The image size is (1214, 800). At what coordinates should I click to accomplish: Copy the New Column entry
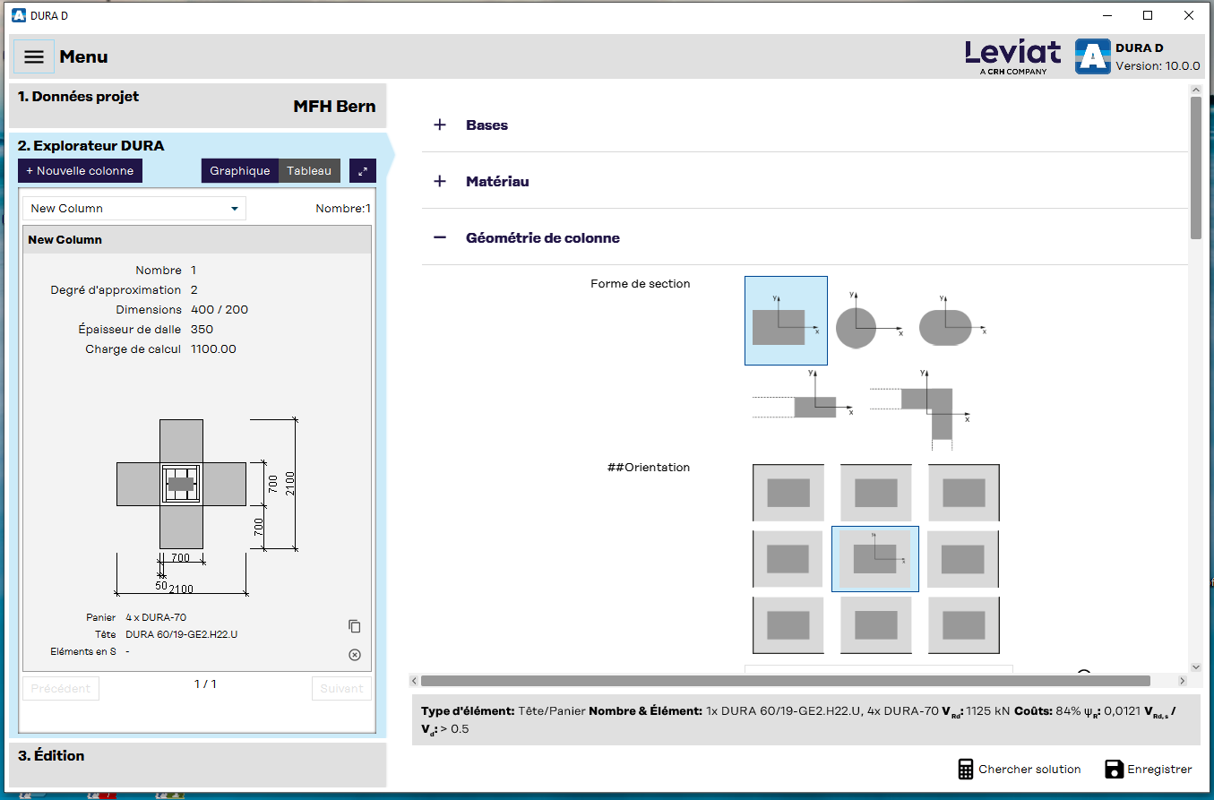[x=355, y=626]
